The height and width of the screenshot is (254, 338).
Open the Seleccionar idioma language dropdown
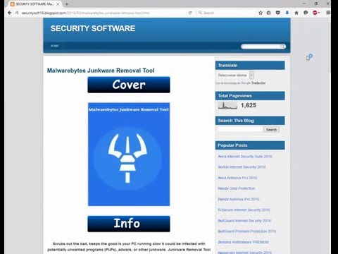pyautogui.click(x=236, y=75)
